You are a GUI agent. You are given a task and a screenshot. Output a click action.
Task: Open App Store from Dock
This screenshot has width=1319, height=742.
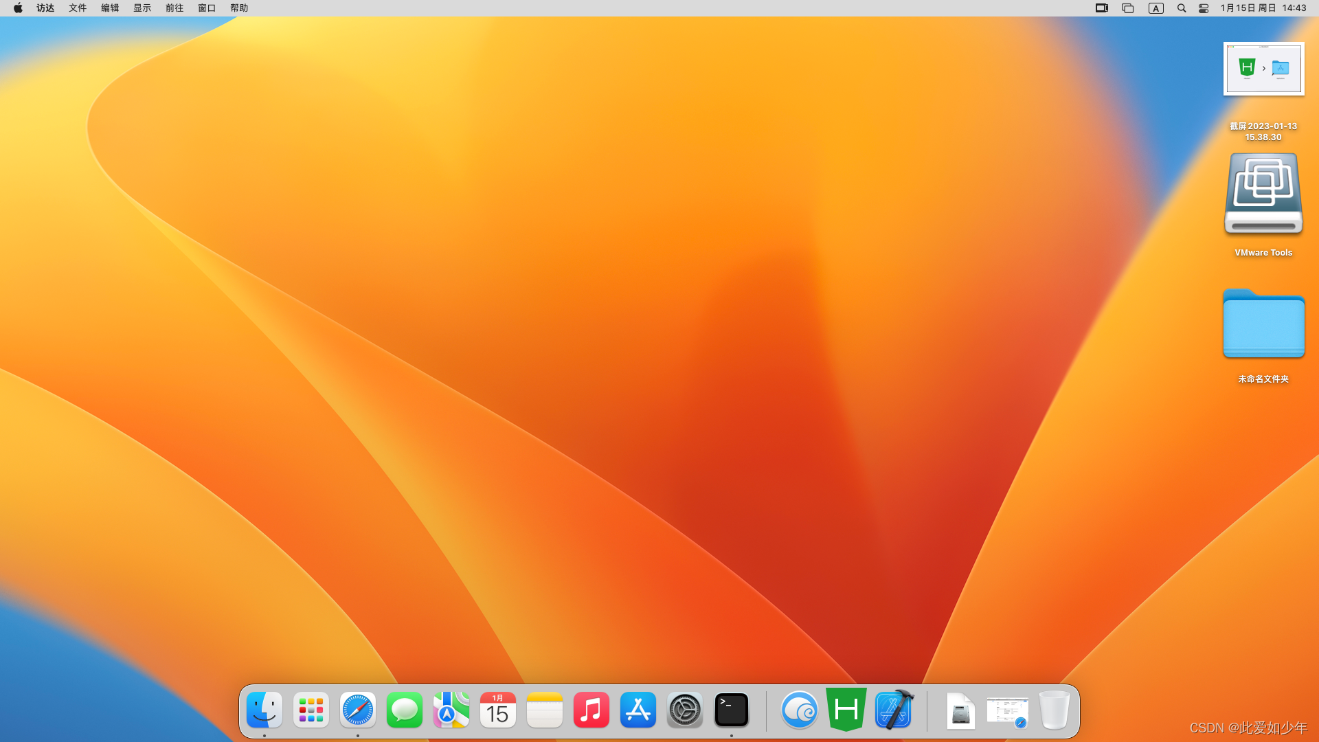pyautogui.click(x=638, y=710)
